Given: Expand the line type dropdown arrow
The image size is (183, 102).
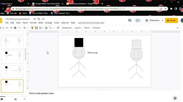Looking at the screenshot, I should tap(53, 28).
